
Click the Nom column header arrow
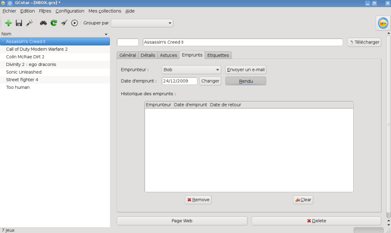click(107, 34)
